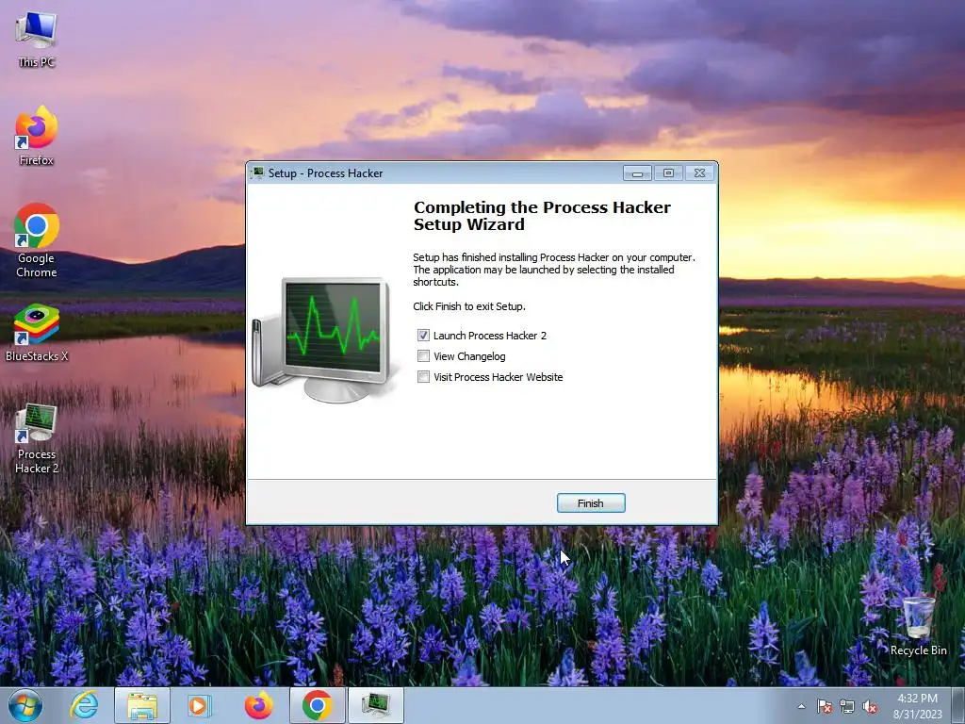Screen dimensions: 965x724
Task: Uncheck Launch Process Hacker 2
Action: 423,335
